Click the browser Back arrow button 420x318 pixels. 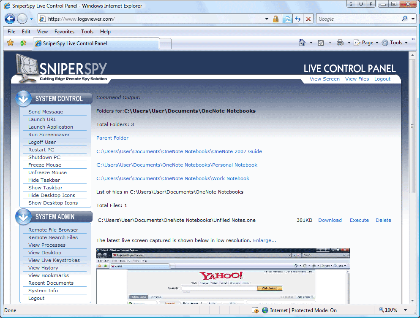click(10, 19)
